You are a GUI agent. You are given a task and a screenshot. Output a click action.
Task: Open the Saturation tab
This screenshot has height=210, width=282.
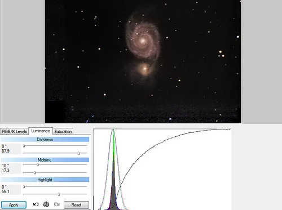[63, 132]
